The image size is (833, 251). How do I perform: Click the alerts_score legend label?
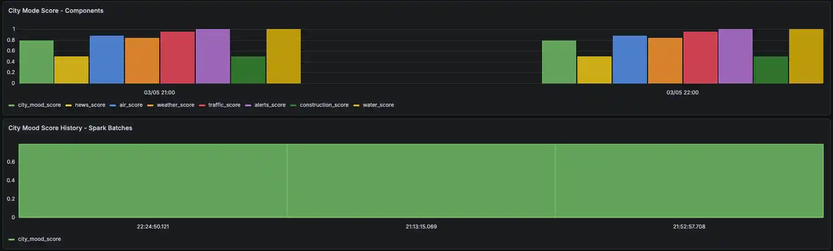click(x=270, y=105)
